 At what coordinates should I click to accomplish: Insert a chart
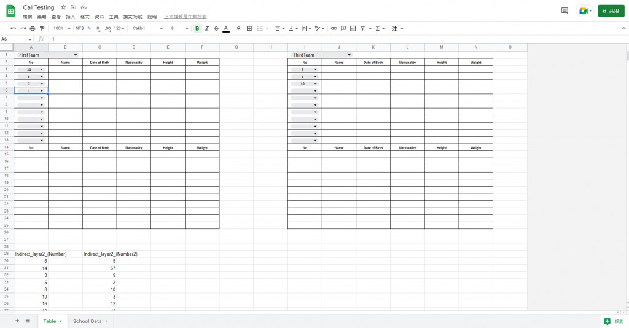click(x=353, y=28)
